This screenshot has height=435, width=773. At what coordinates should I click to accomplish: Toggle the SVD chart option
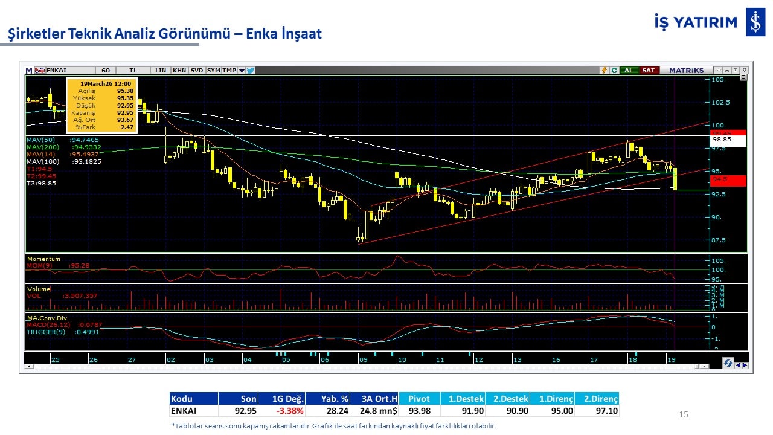coord(197,70)
